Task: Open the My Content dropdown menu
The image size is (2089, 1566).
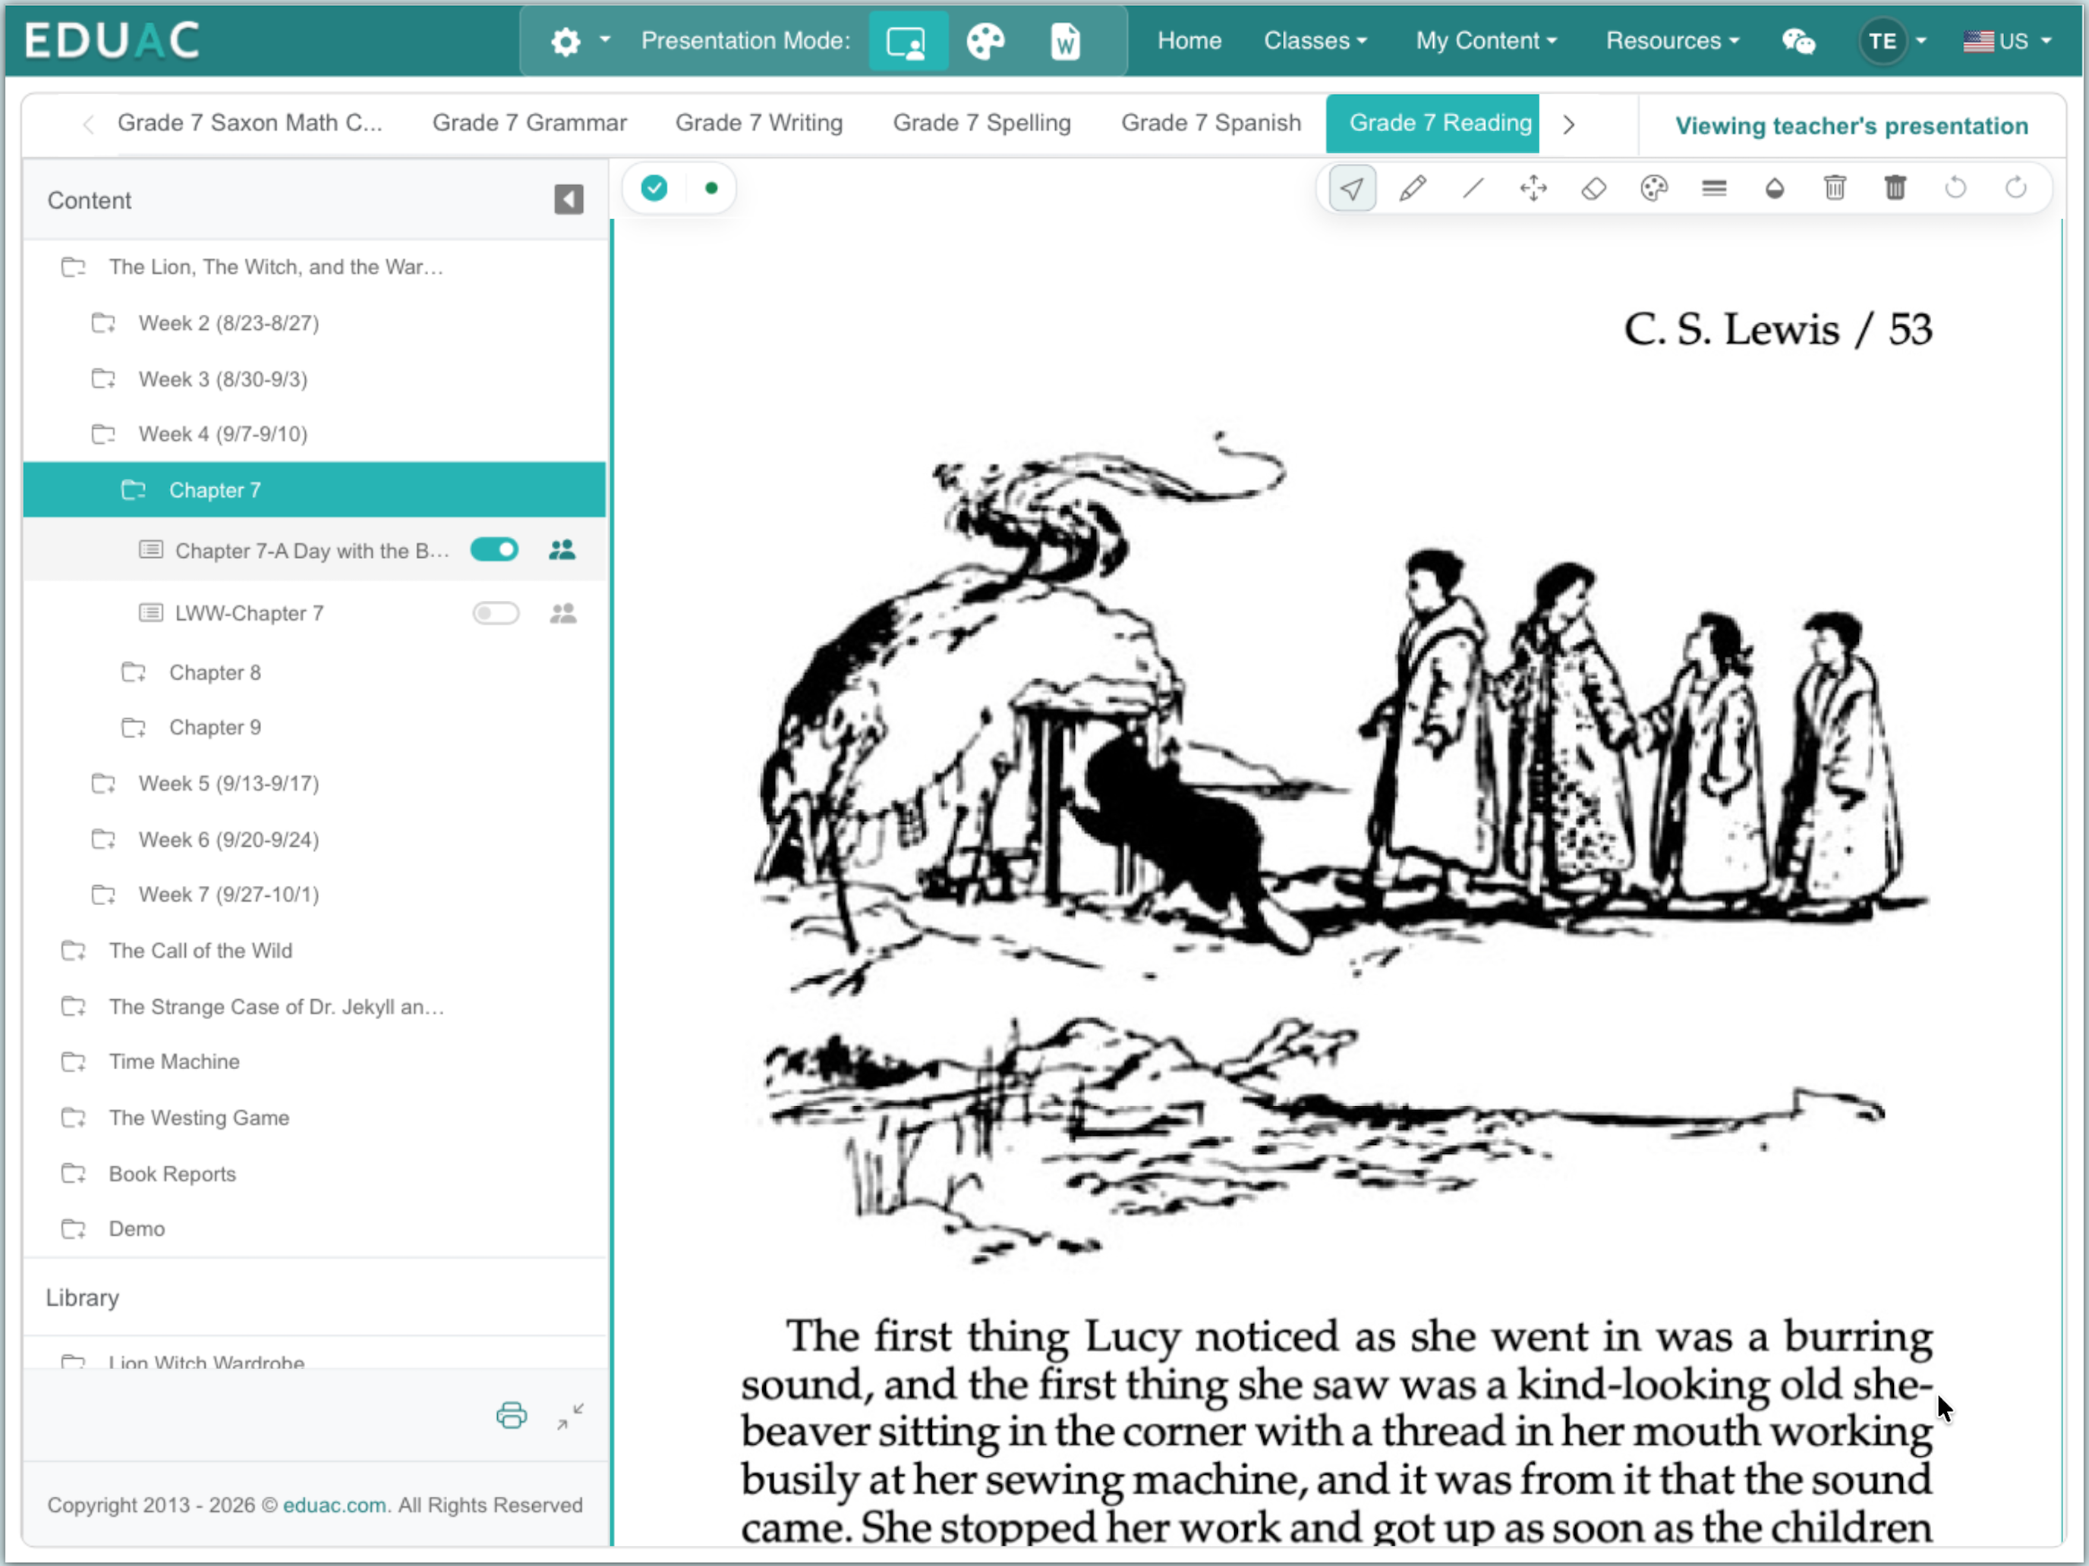Action: pos(1486,40)
